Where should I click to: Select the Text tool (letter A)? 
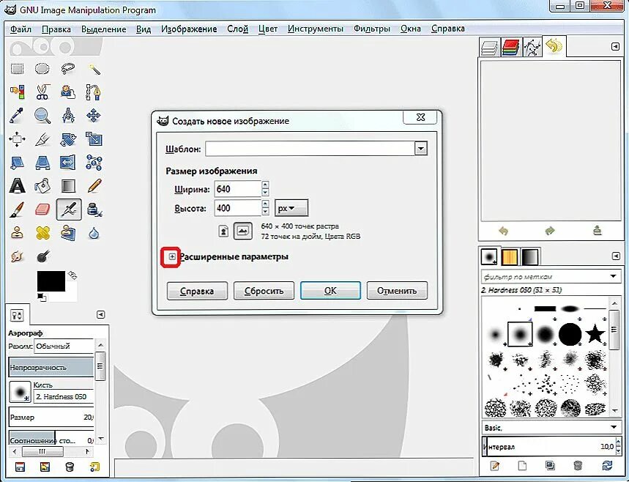(17, 186)
